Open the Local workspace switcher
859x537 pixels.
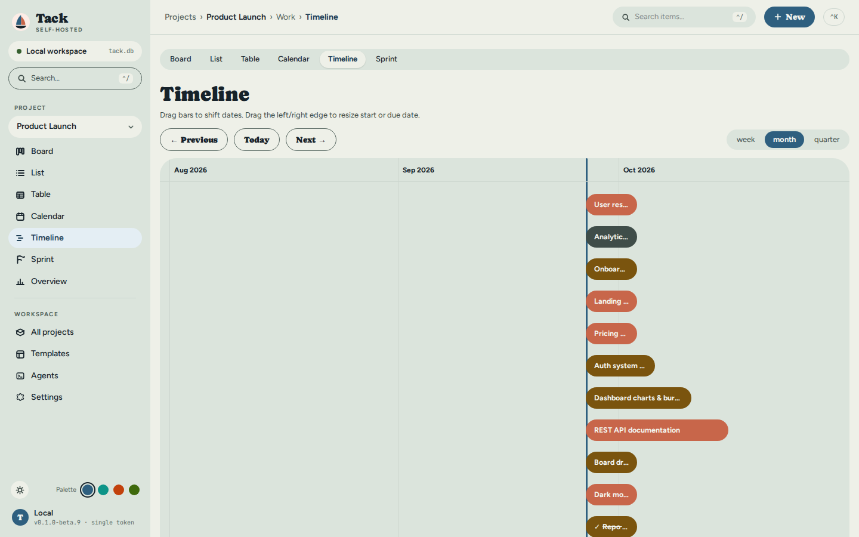pyautogui.click(x=75, y=51)
